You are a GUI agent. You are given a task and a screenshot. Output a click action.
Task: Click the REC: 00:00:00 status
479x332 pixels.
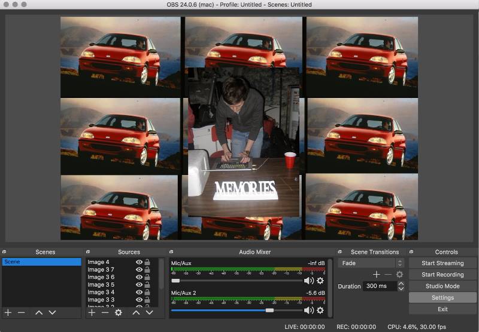tap(356, 327)
